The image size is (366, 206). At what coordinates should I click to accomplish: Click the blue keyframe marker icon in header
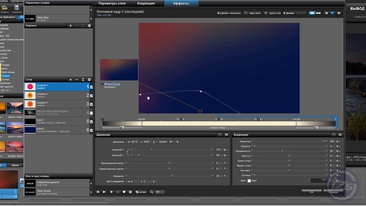332,13
